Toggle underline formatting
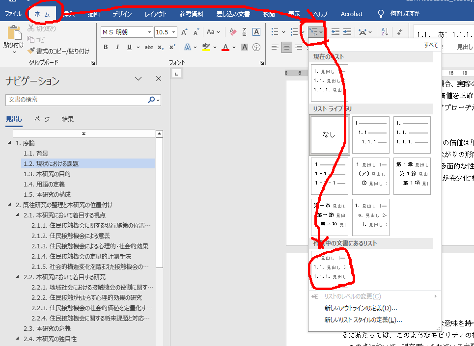 point(130,48)
